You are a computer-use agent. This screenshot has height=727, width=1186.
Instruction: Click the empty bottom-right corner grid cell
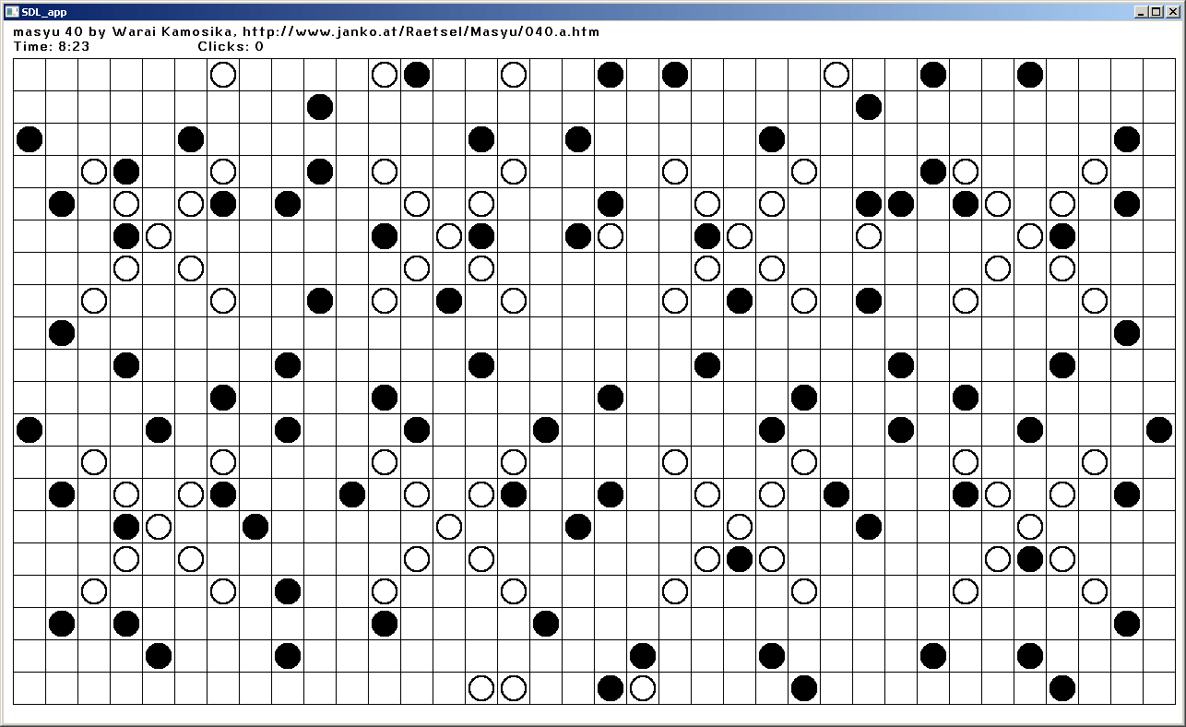1159,688
